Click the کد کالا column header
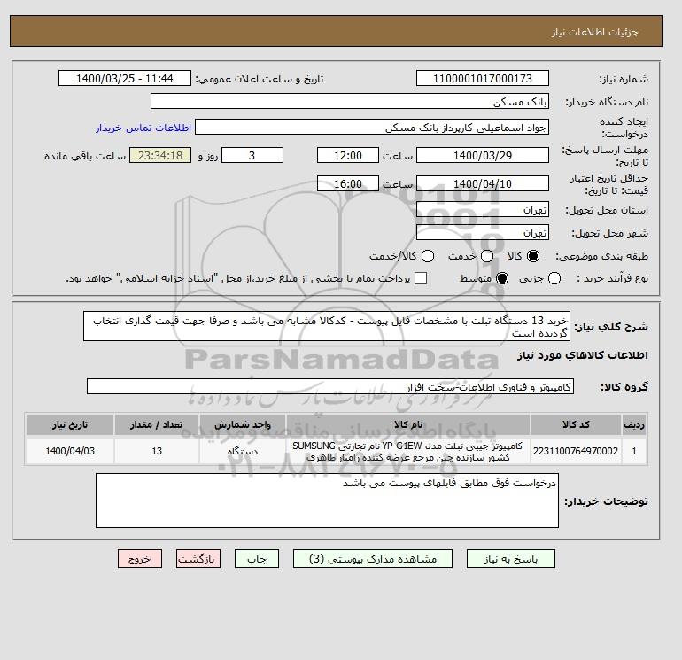682x660 pixels. [x=576, y=424]
